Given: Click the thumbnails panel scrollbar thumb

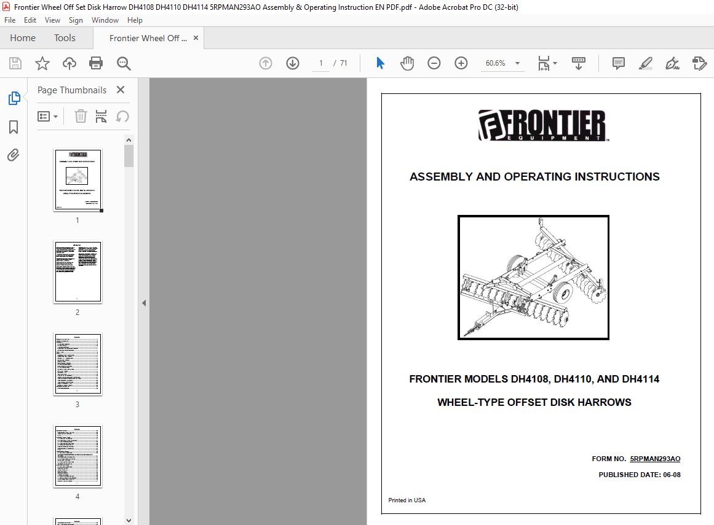Looking at the screenshot, I should pyautogui.click(x=129, y=156).
